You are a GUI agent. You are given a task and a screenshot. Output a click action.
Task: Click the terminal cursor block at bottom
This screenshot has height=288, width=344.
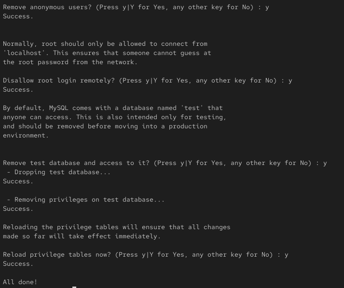[x=74, y=287]
